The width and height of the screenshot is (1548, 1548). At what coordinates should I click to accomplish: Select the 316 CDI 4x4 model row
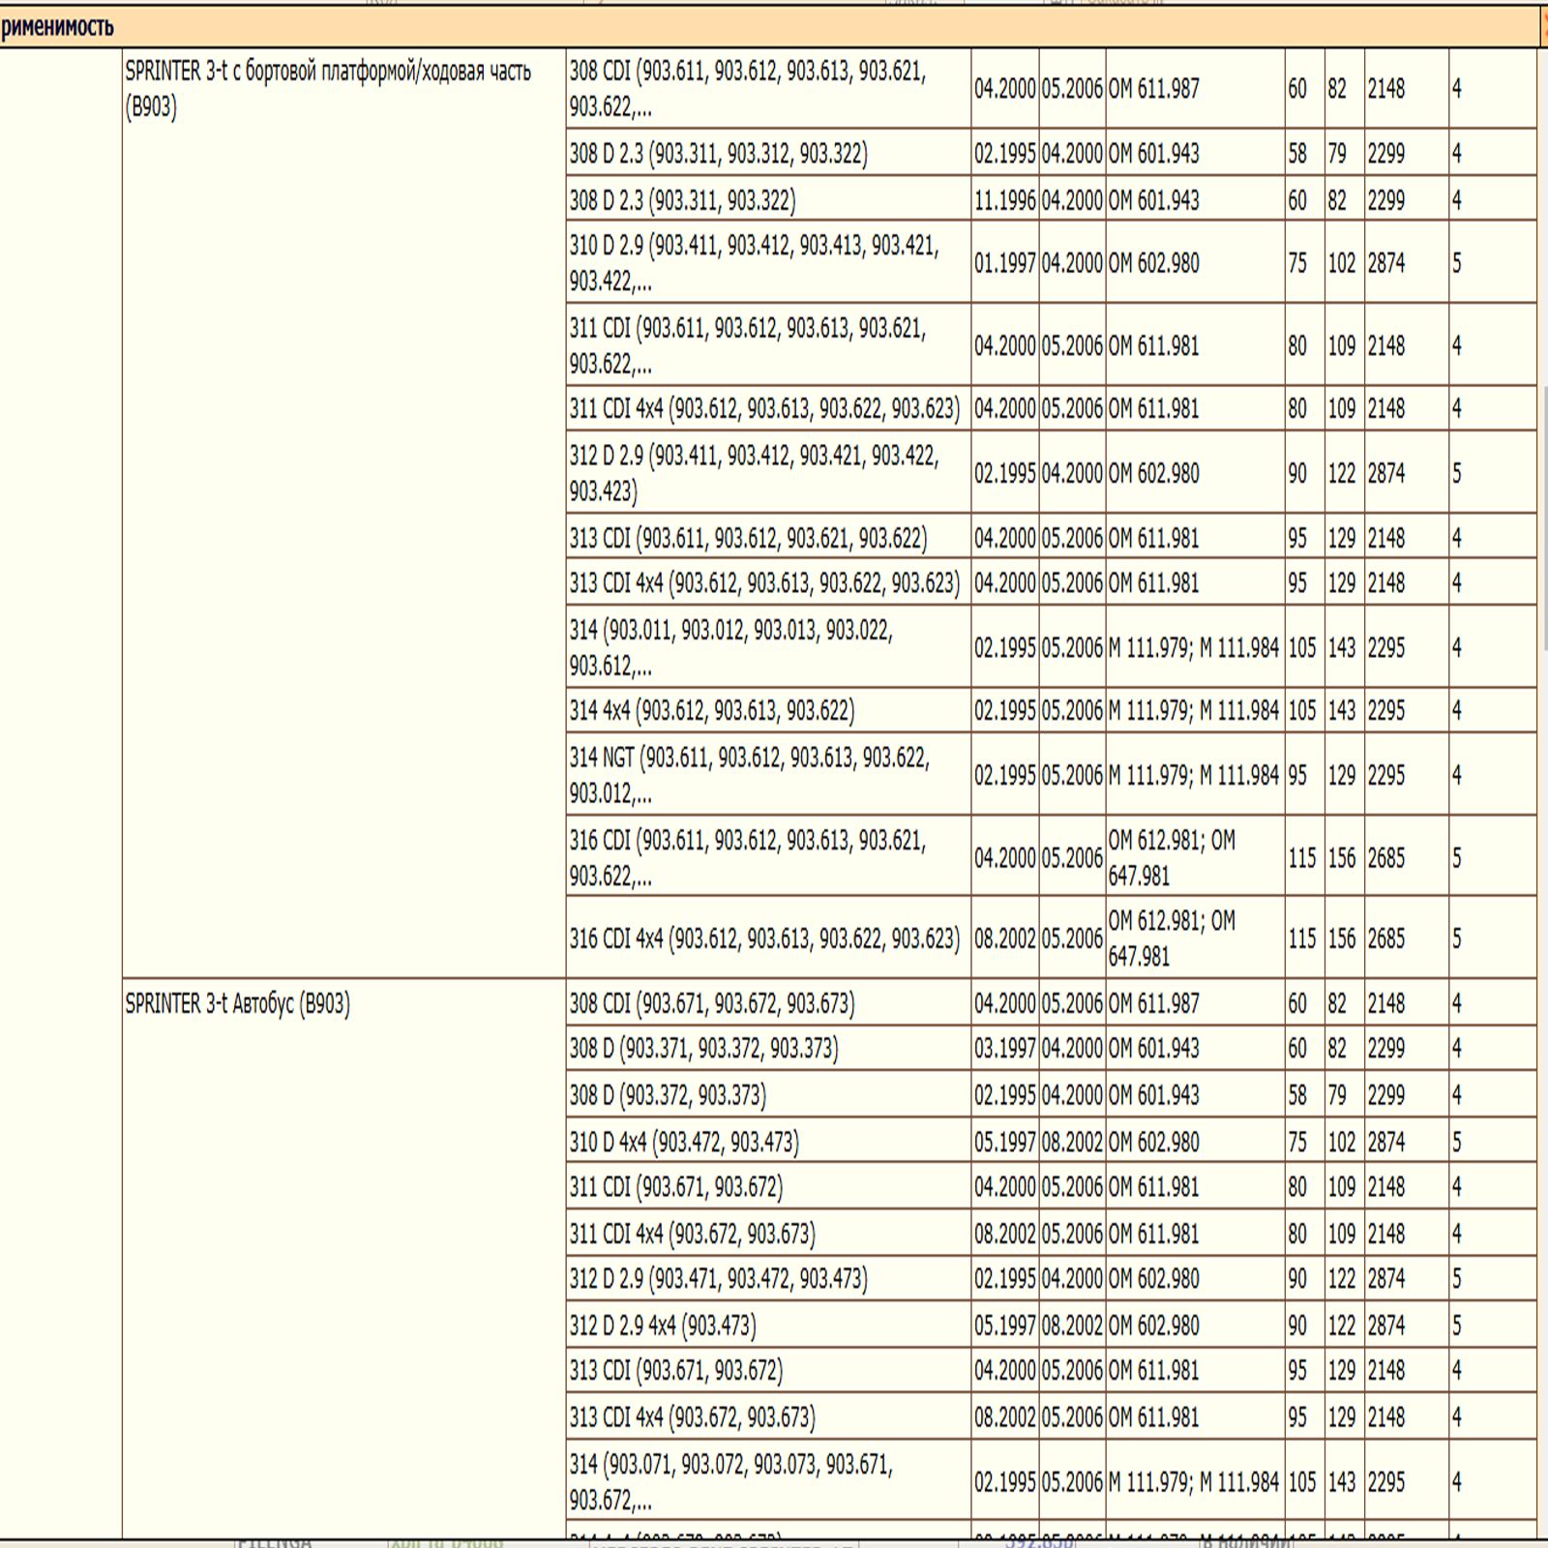[x=764, y=938]
